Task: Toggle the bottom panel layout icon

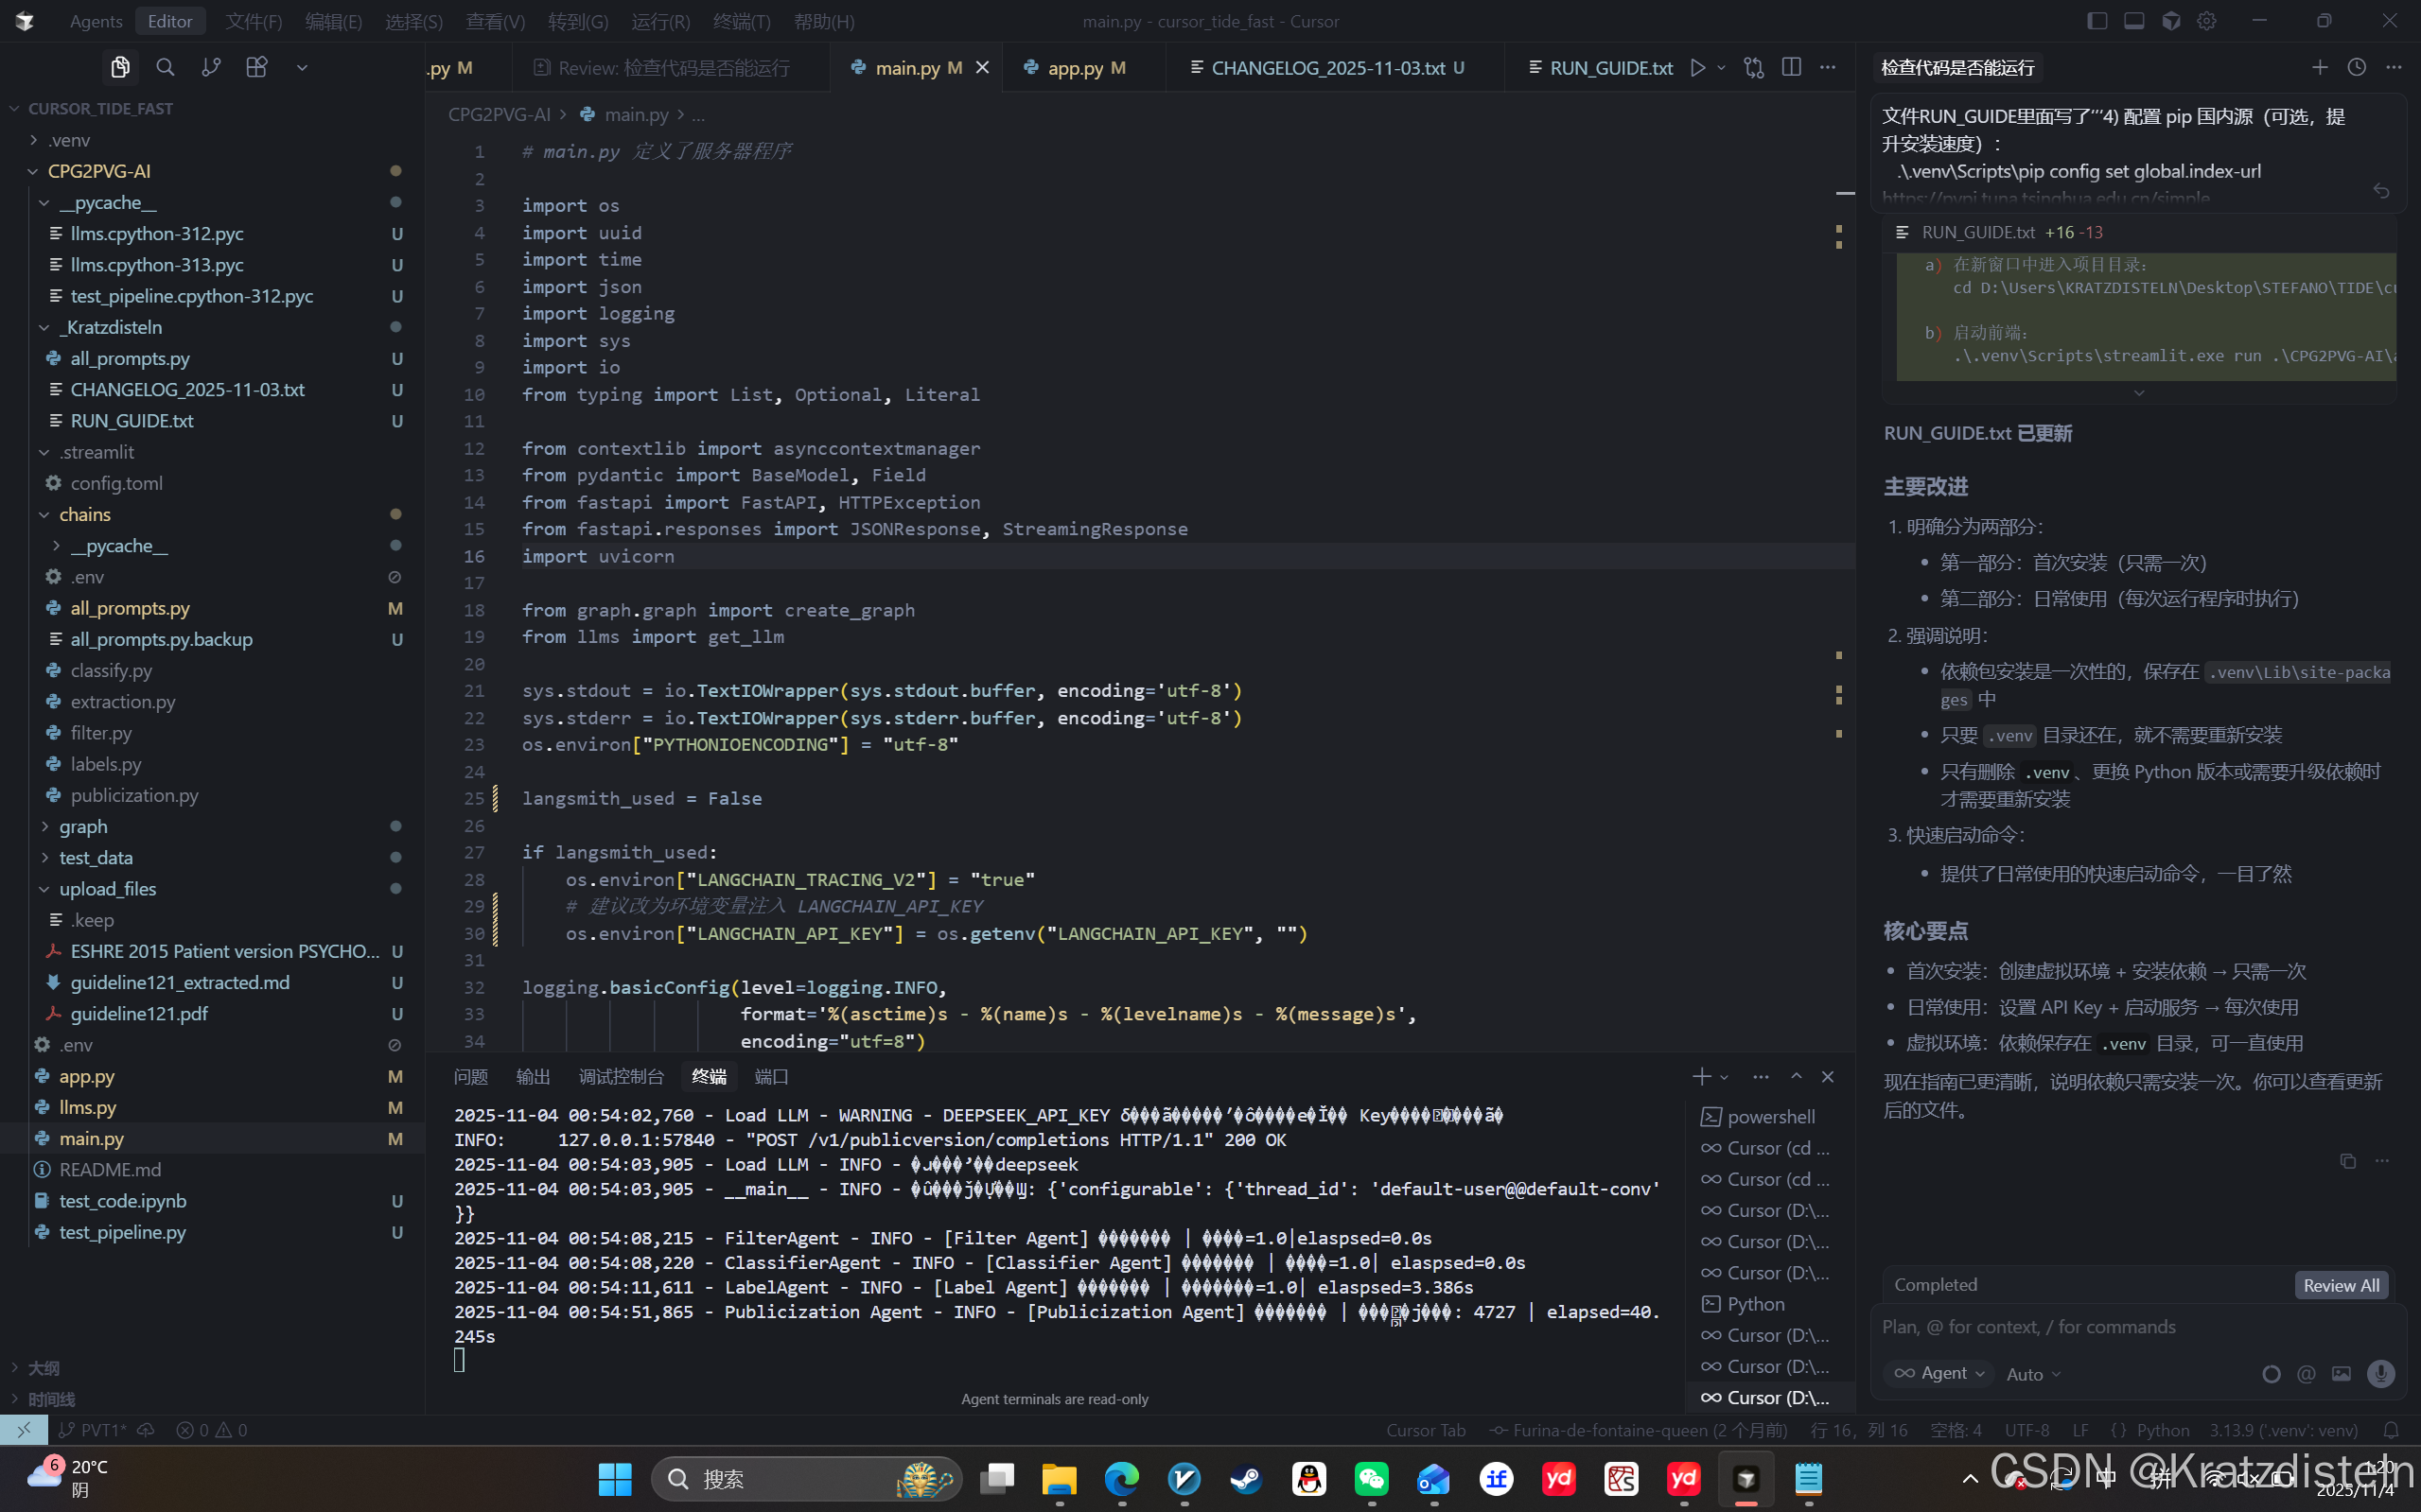Action: (2134, 21)
